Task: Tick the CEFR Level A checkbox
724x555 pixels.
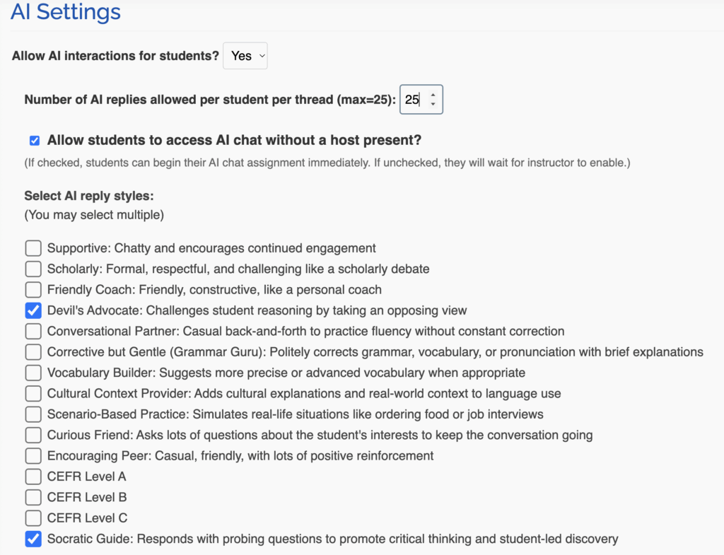Action: (33, 477)
